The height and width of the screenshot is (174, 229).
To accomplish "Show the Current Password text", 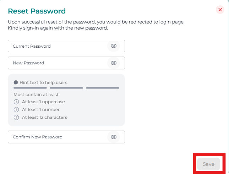I will (x=114, y=46).
